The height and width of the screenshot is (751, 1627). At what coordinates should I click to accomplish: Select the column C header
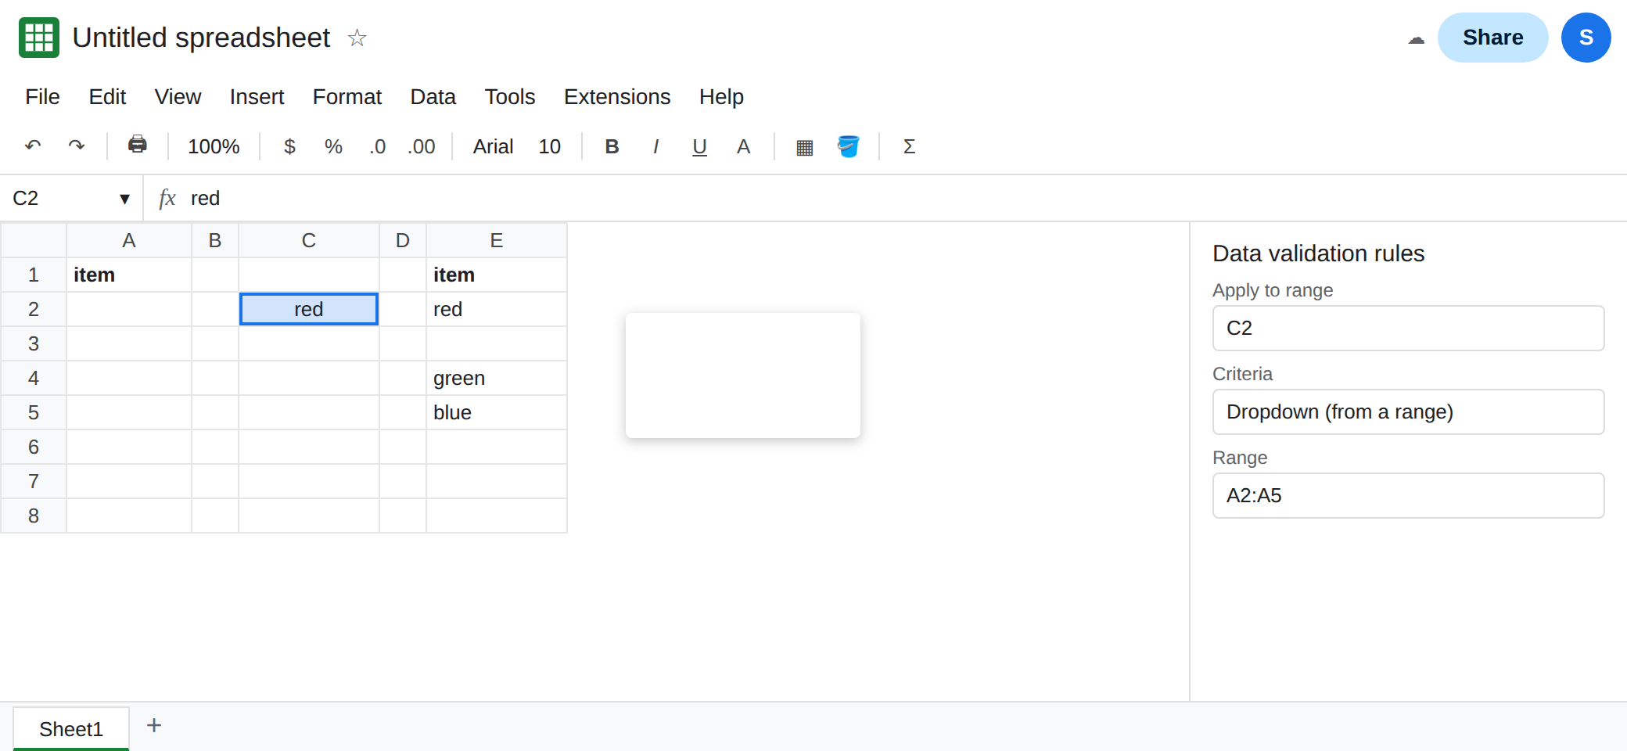309,240
